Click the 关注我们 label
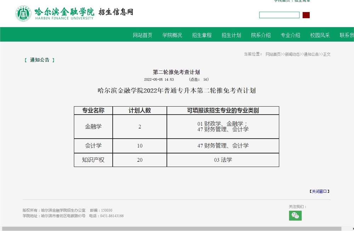 tap(298, 207)
